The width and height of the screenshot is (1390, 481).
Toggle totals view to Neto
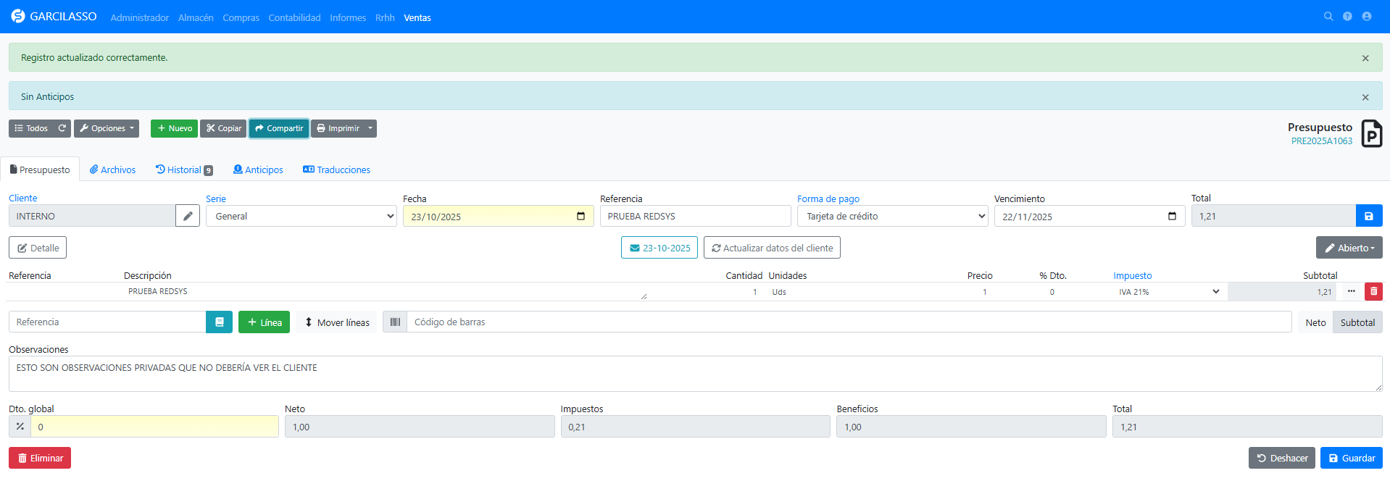(x=1315, y=322)
